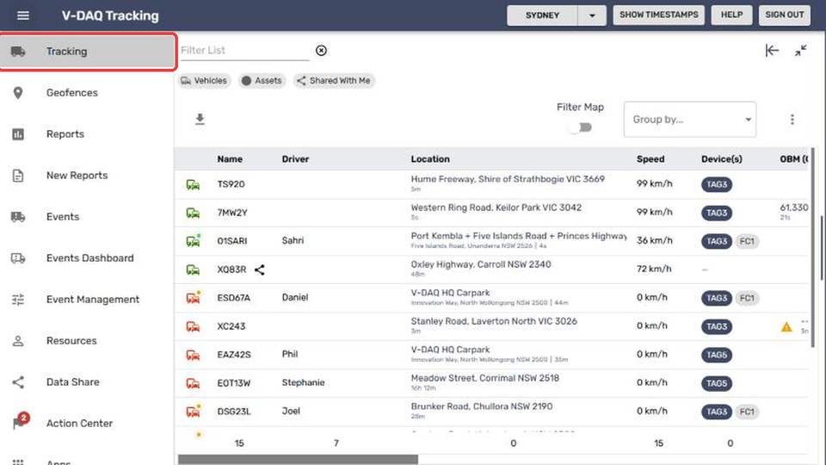Click the Resources person icon
826x465 pixels.
(x=18, y=341)
